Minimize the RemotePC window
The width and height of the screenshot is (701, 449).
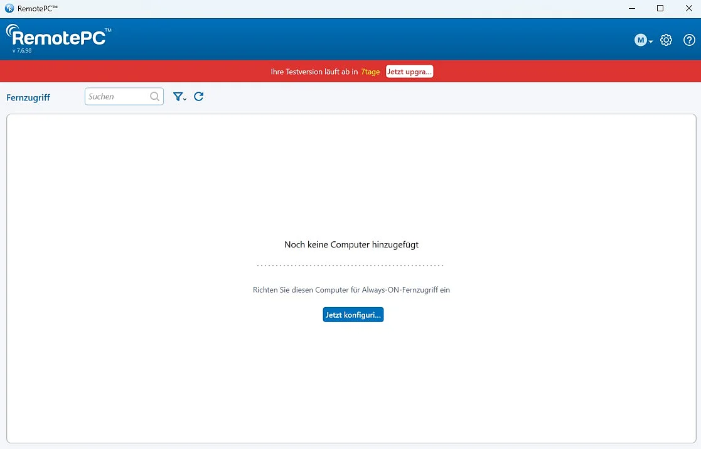pyautogui.click(x=632, y=9)
